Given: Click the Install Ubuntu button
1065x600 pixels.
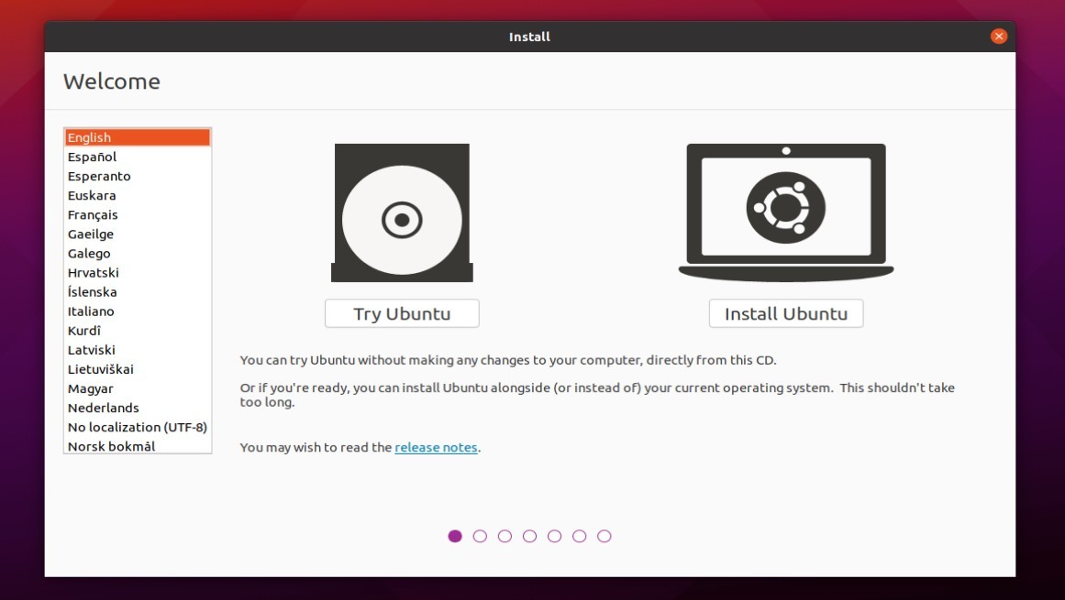Looking at the screenshot, I should tap(785, 312).
